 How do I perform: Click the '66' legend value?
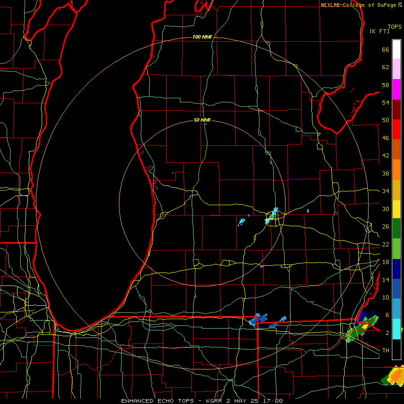(x=386, y=50)
